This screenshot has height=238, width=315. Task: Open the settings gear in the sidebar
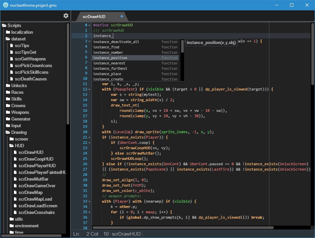coord(66,16)
